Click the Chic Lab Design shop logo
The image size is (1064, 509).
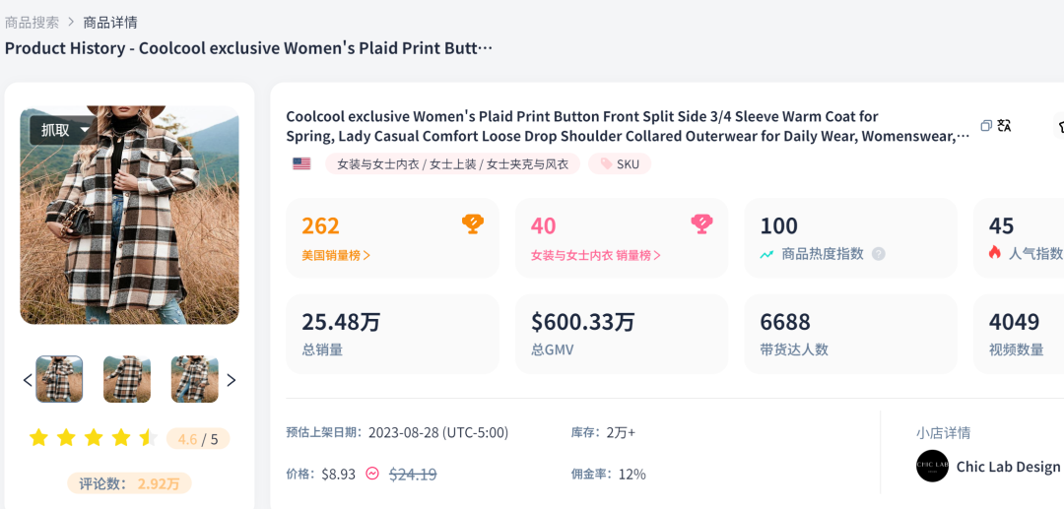(x=932, y=466)
